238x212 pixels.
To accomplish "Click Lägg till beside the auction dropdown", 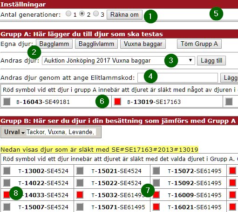I will pyautogui.click(x=211, y=61).
